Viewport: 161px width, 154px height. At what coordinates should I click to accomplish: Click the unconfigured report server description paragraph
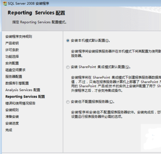click(x=116, y=114)
